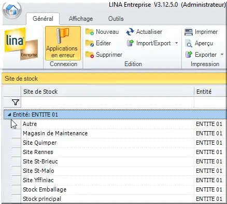This screenshot has height=204, width=227.
Task: Click the Nouveau button label
Action: pos(107,32)
